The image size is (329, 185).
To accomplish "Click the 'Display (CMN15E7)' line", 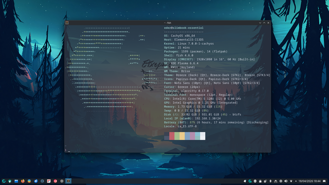I will coord(209,60).
